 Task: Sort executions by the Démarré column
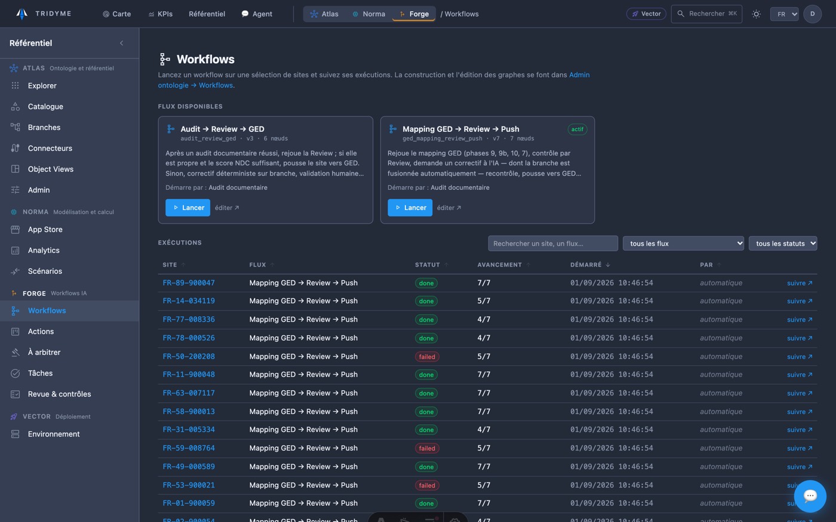tap(590, 265)
